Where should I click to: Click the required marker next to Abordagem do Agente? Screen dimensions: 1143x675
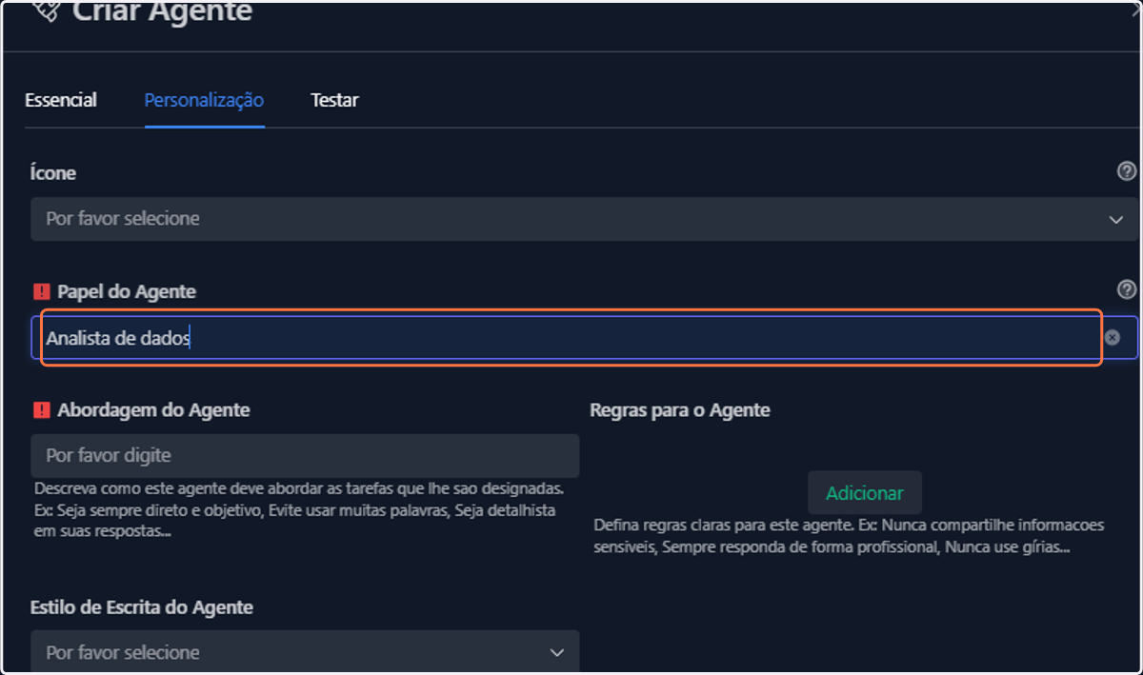(x=41, y=410)
